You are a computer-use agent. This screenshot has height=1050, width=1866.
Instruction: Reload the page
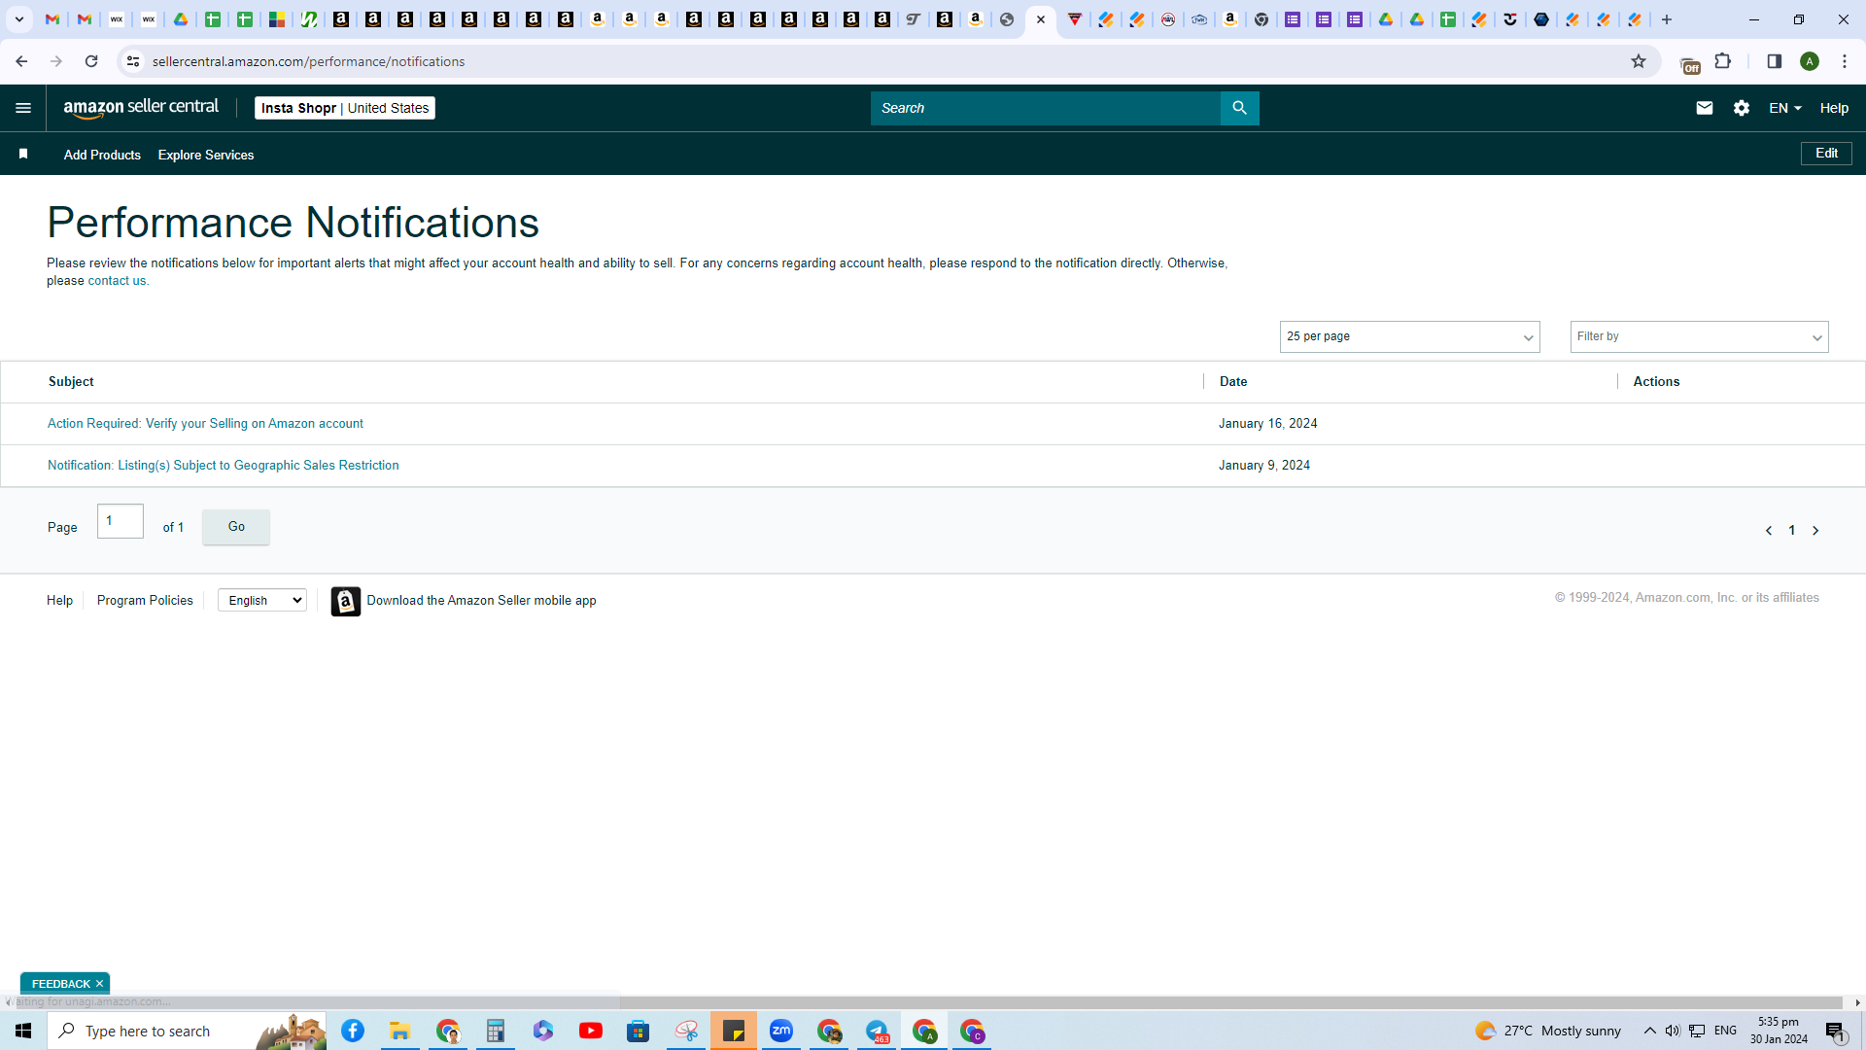pyautogui.click(x=91, y=61)
